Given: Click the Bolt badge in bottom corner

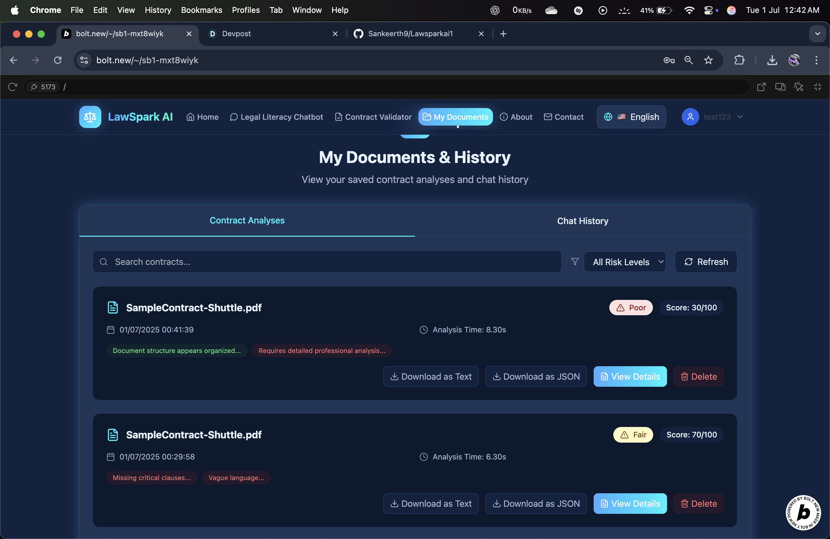Looking at the screenshot, I should (x=803, y=512).
